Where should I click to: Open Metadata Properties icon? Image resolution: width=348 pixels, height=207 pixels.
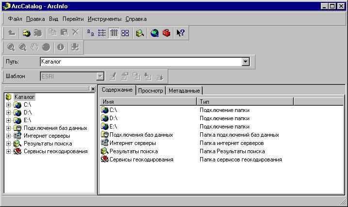click(125, 77)
